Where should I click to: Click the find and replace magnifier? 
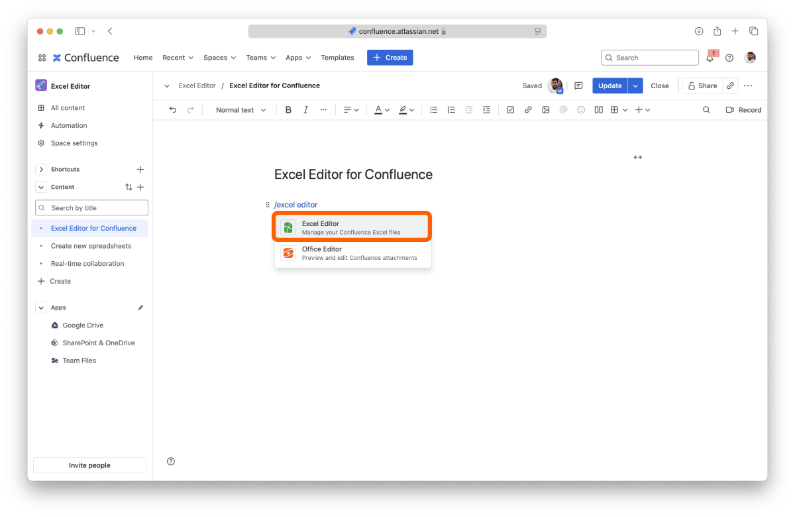click(706, 110)
